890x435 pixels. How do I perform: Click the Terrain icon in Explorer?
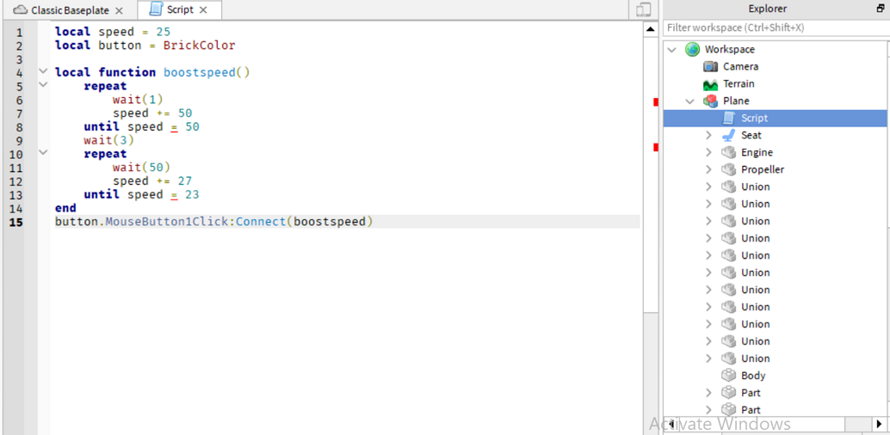(x=711, y=84)
